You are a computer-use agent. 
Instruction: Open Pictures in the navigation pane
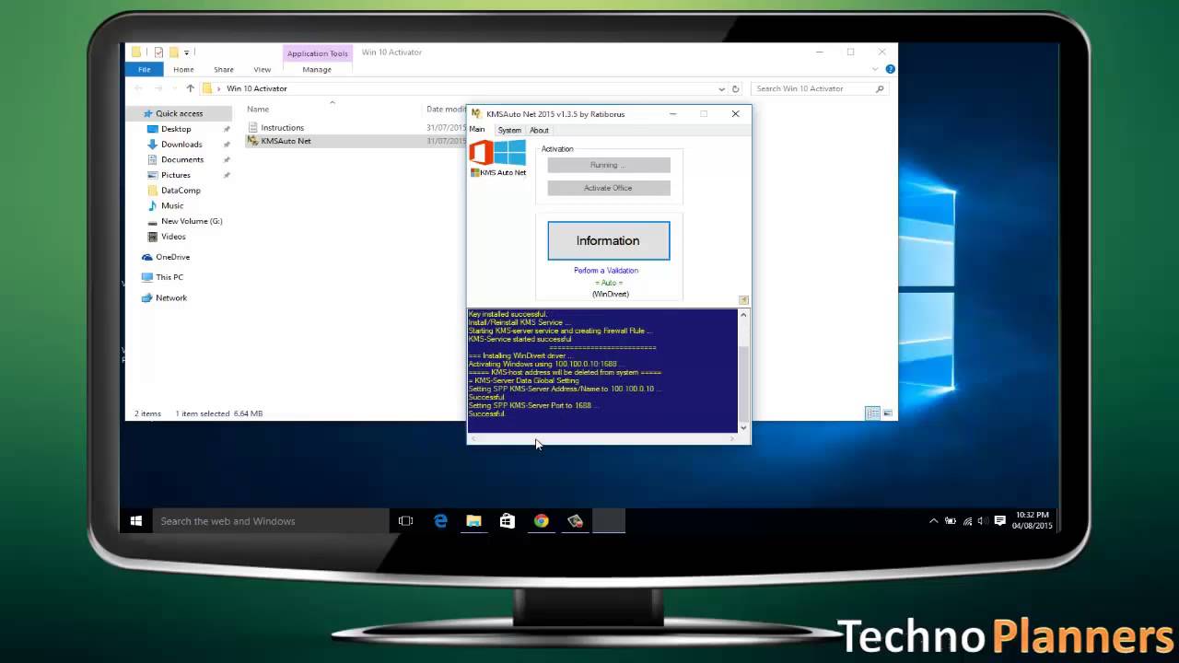pos(176,175)
